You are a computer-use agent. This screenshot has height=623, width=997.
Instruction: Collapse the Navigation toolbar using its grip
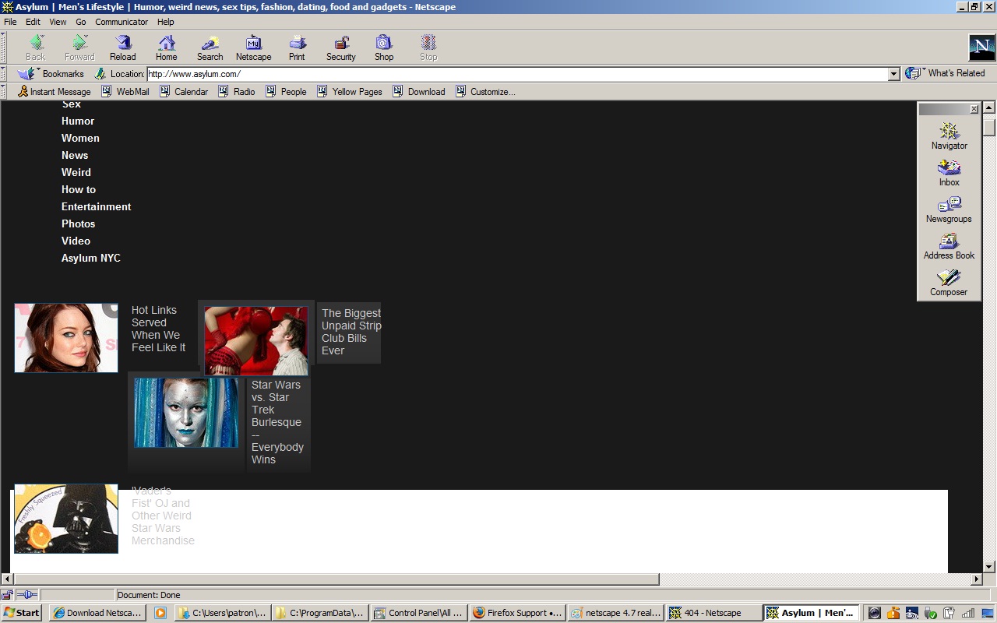click(4, 48)
